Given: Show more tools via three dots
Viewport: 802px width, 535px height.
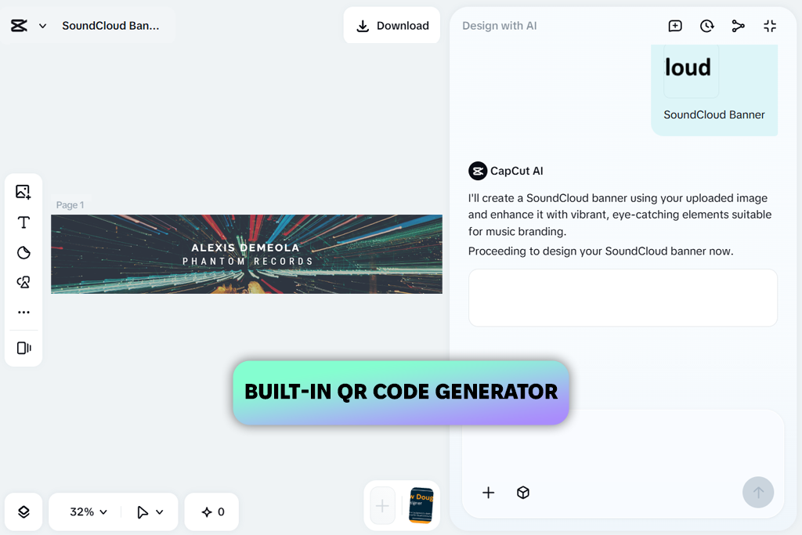Looking at the screenshot, I should coord(23,312).
